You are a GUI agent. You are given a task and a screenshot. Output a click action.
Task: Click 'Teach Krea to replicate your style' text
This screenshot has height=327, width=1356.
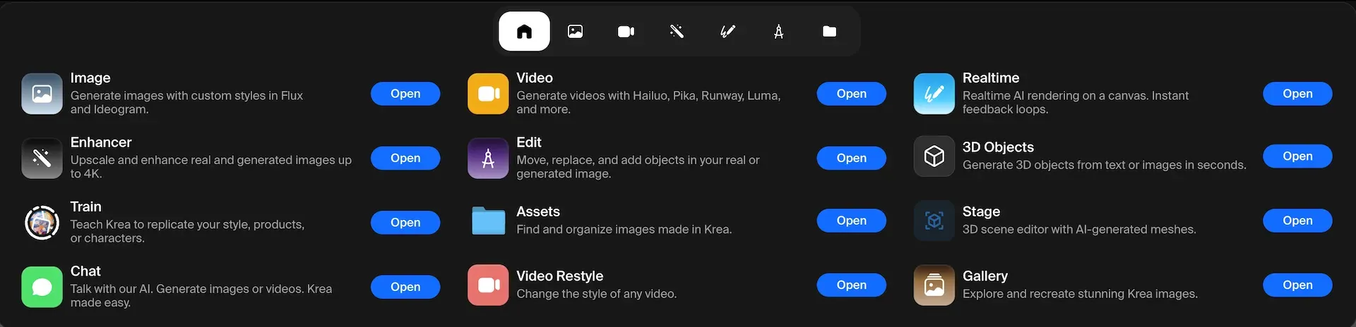pyautogui.click(x=188, y=231)
